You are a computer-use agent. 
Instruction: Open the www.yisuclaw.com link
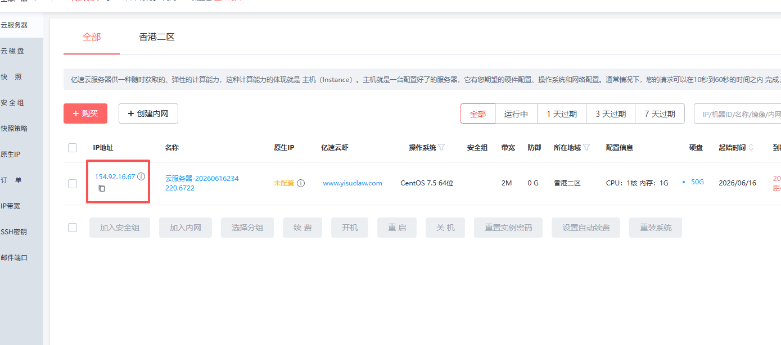353,183
